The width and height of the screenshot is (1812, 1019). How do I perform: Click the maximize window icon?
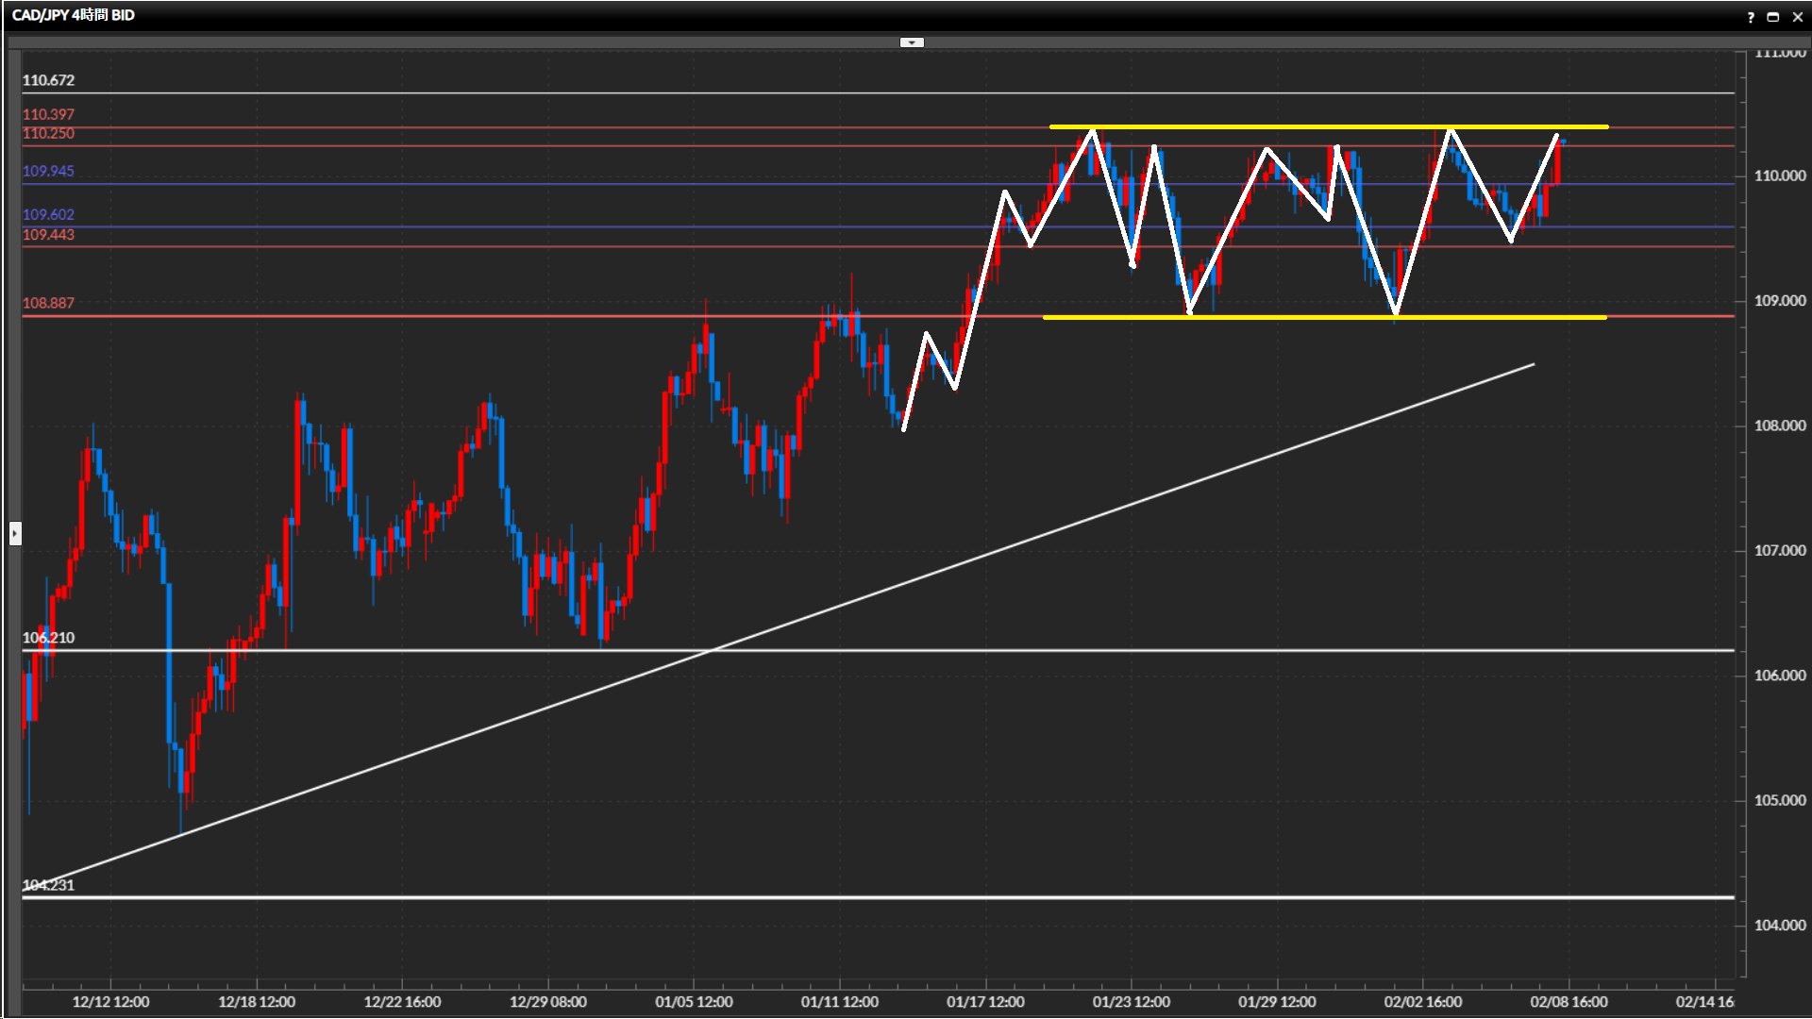coord(1773,17)
